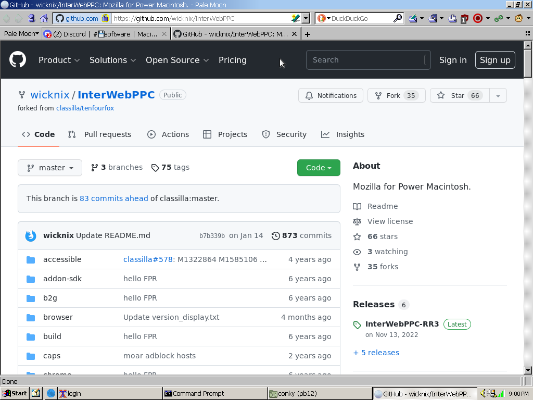Click the Windows show desktop quick-launch icon
The height and width of the screenshot is (400, 533).
[x=36, y=394]
